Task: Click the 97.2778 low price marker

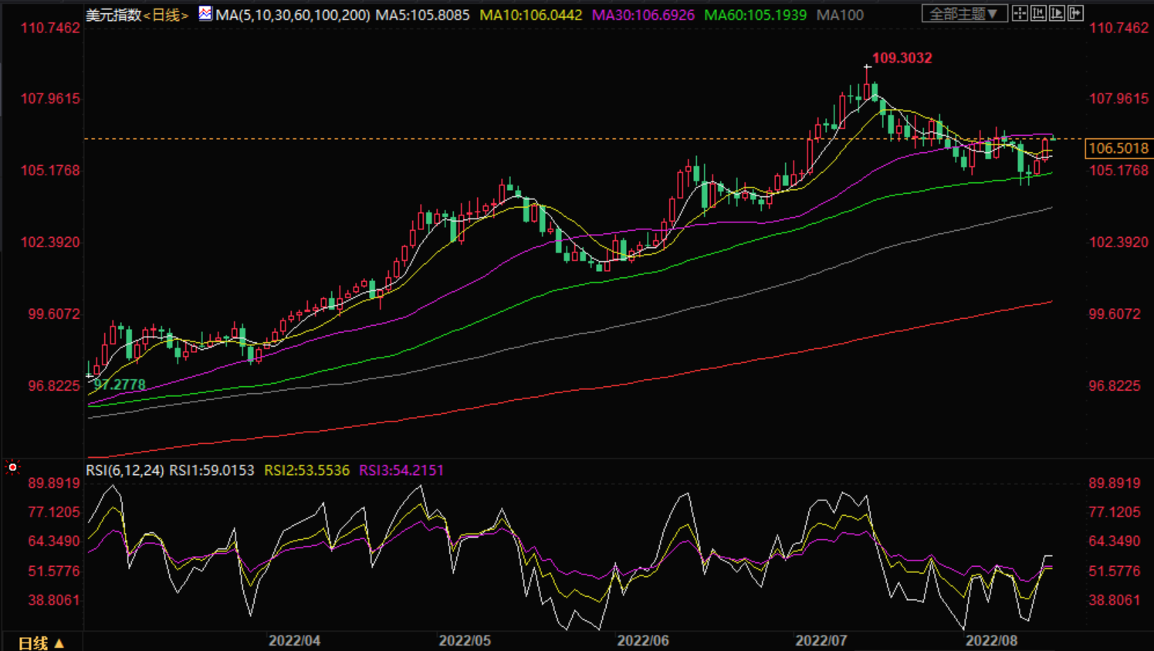Action: tap(120, 385)
